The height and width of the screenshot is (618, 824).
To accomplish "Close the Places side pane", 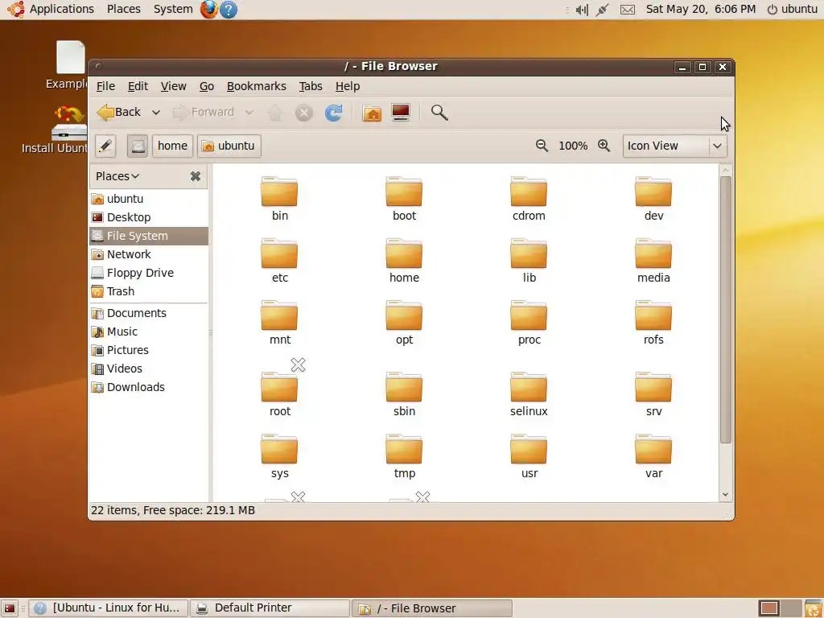I will (196, 176).
